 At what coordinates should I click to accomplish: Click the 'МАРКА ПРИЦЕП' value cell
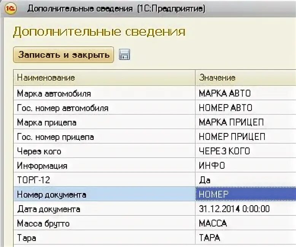246,122
